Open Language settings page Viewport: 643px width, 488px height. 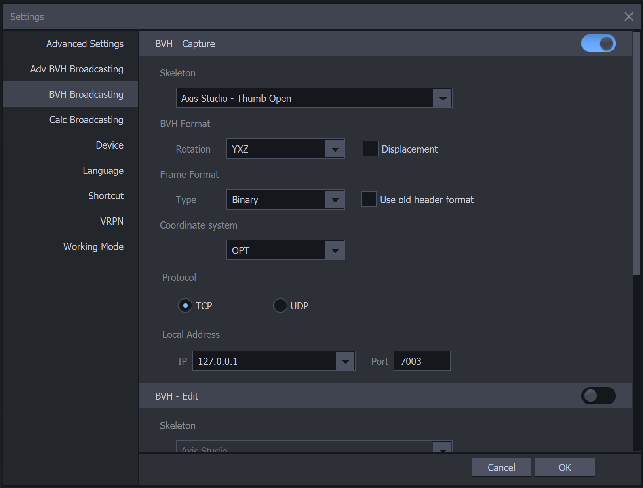coord(70,170)
